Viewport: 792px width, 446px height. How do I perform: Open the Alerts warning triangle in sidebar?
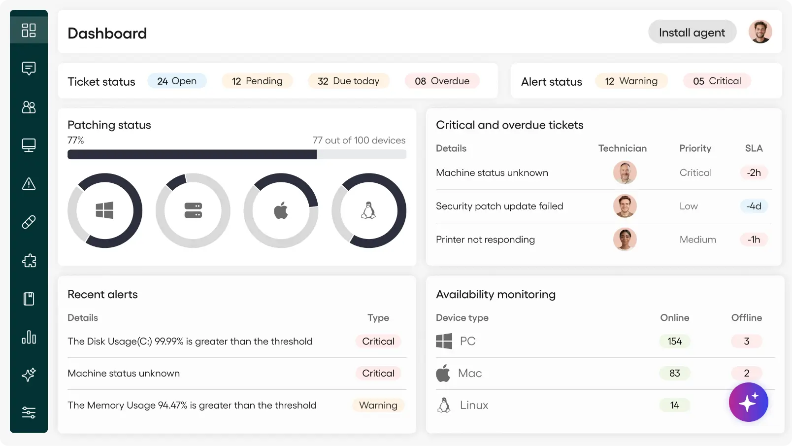point(29,184)
